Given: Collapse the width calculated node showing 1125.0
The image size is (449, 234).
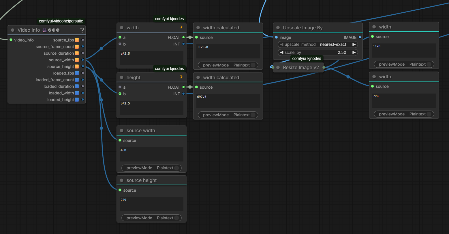Looking at the screenshot, I should click(x=198, y=28).
